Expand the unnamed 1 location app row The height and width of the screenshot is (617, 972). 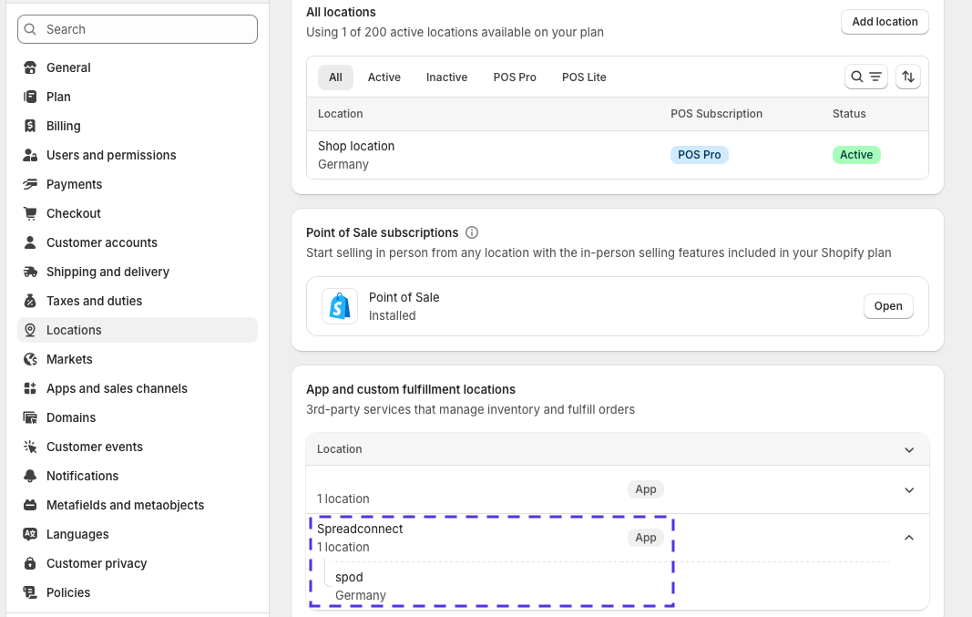pyautogui.click(x=909, y=490)
